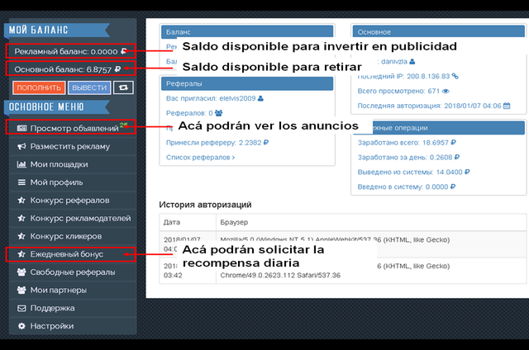Click Принесли рефереру: 2.2382 text
This screenshot has width=529, height=350.
pos(213,143)
